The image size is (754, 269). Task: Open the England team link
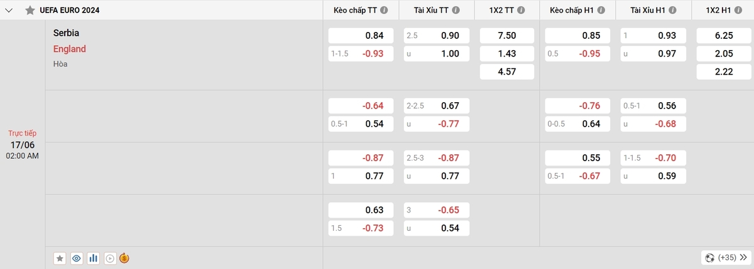[x=70, y=49]
